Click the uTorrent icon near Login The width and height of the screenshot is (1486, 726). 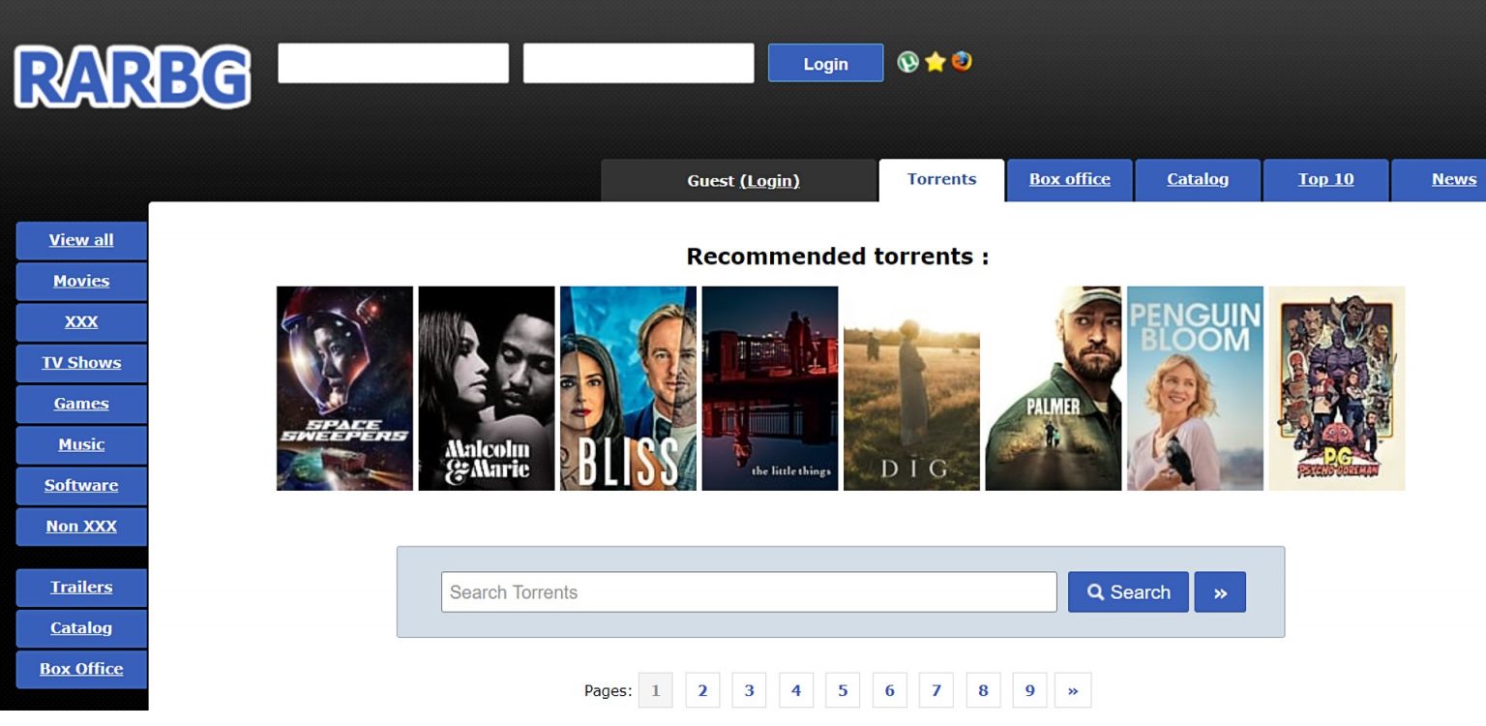pyautogui.click(x=907, y=62)
